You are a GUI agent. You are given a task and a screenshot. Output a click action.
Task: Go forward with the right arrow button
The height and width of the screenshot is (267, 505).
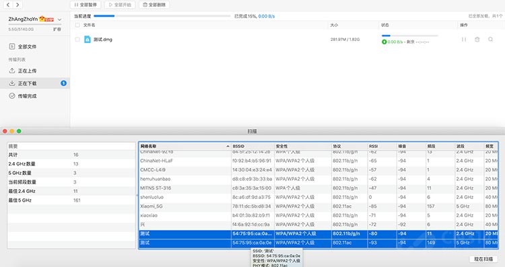18,5
